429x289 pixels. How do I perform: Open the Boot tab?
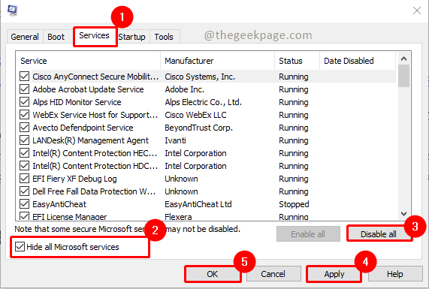tap(56, 37)
